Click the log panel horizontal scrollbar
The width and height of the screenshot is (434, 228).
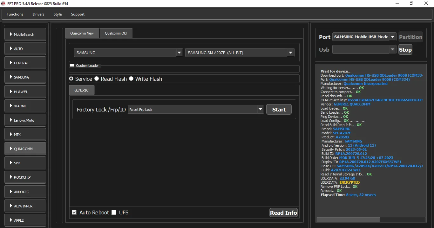tap(371, 220)
